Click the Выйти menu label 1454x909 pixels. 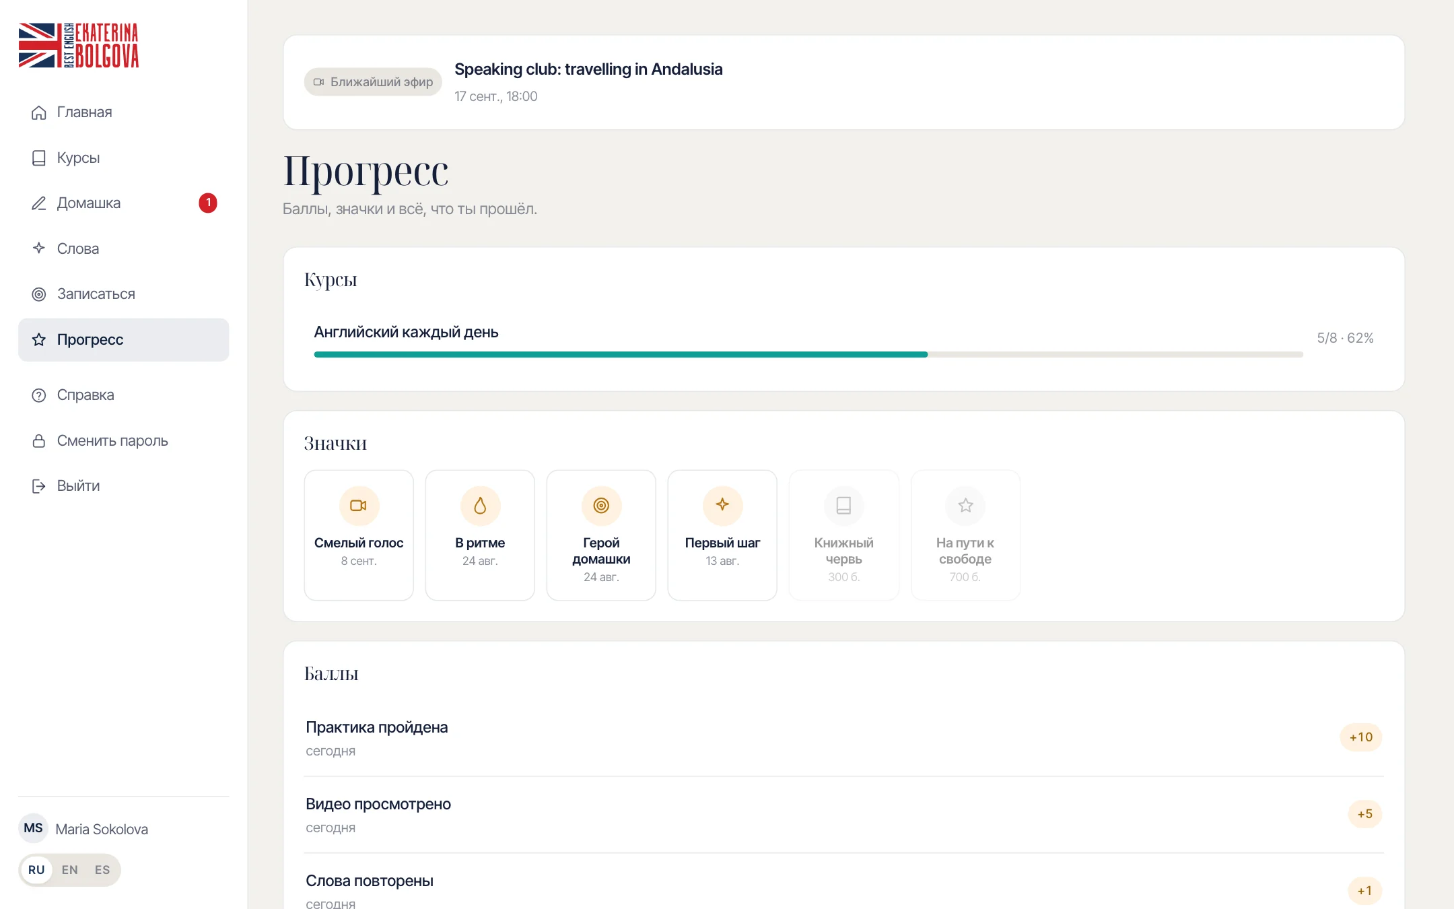78,486
